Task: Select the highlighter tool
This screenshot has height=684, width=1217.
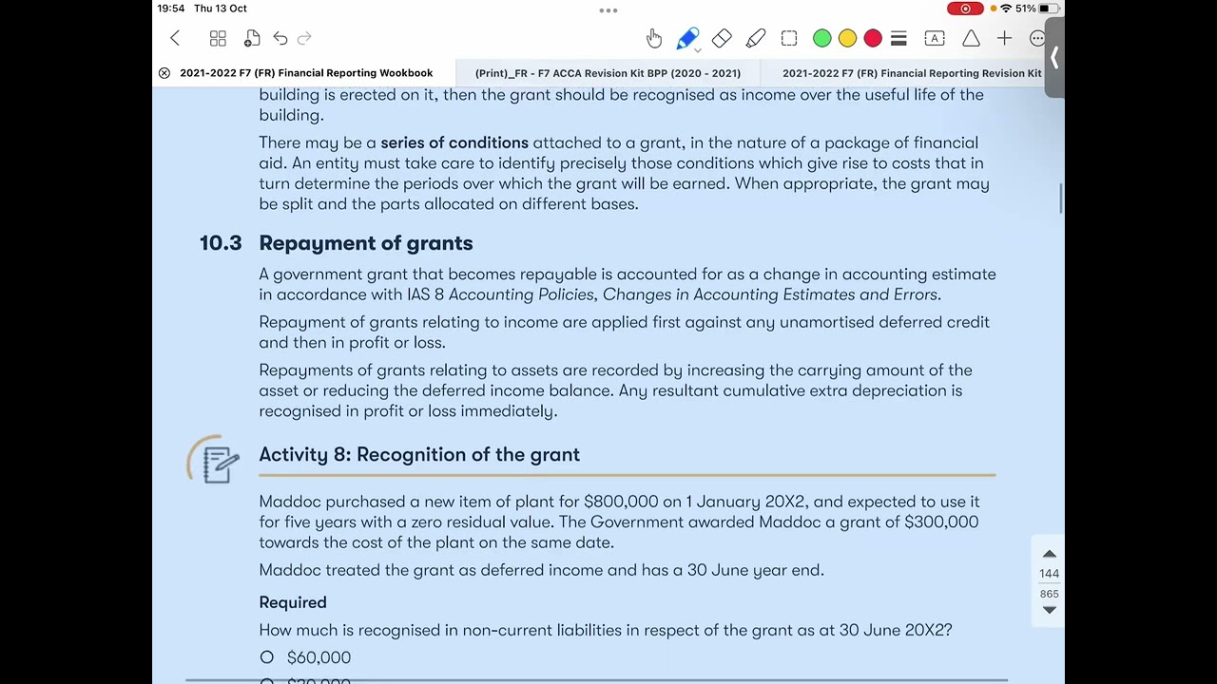Action: pyautogui.click(x=756, y=38)
